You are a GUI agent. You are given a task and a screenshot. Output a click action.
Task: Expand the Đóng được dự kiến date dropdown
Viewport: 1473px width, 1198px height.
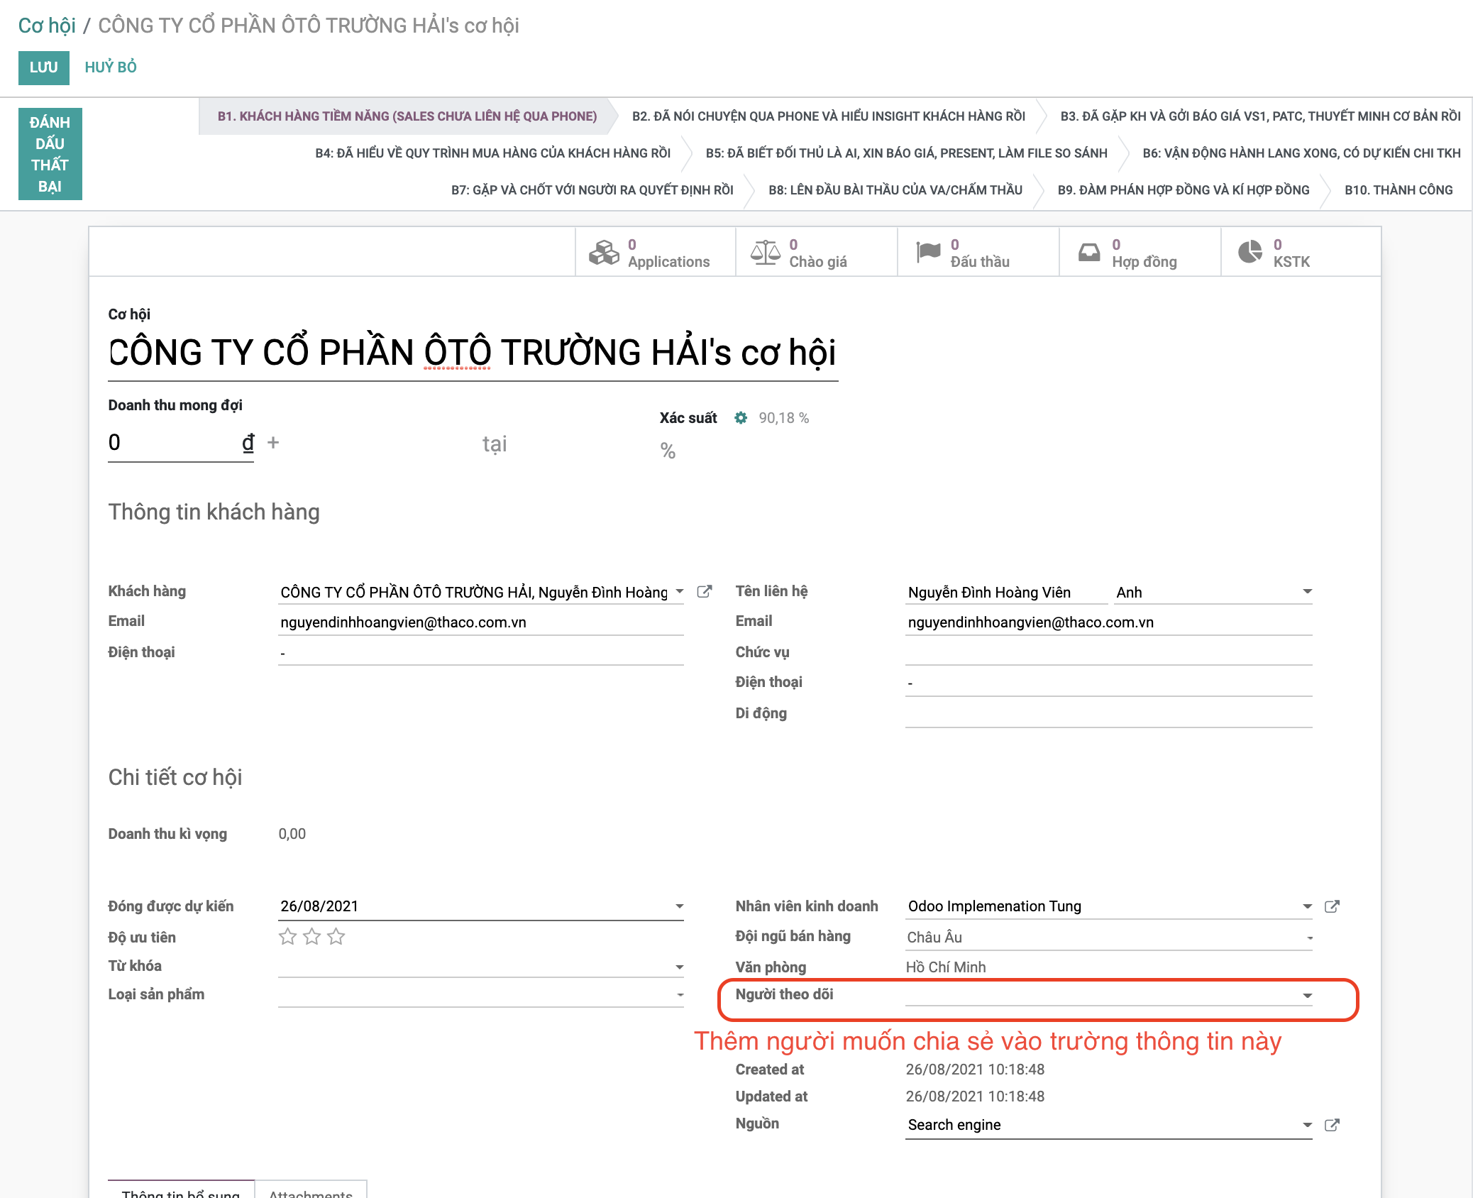679,906
